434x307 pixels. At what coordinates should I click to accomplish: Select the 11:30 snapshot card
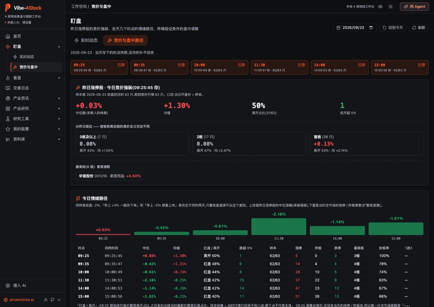point(279,67)
